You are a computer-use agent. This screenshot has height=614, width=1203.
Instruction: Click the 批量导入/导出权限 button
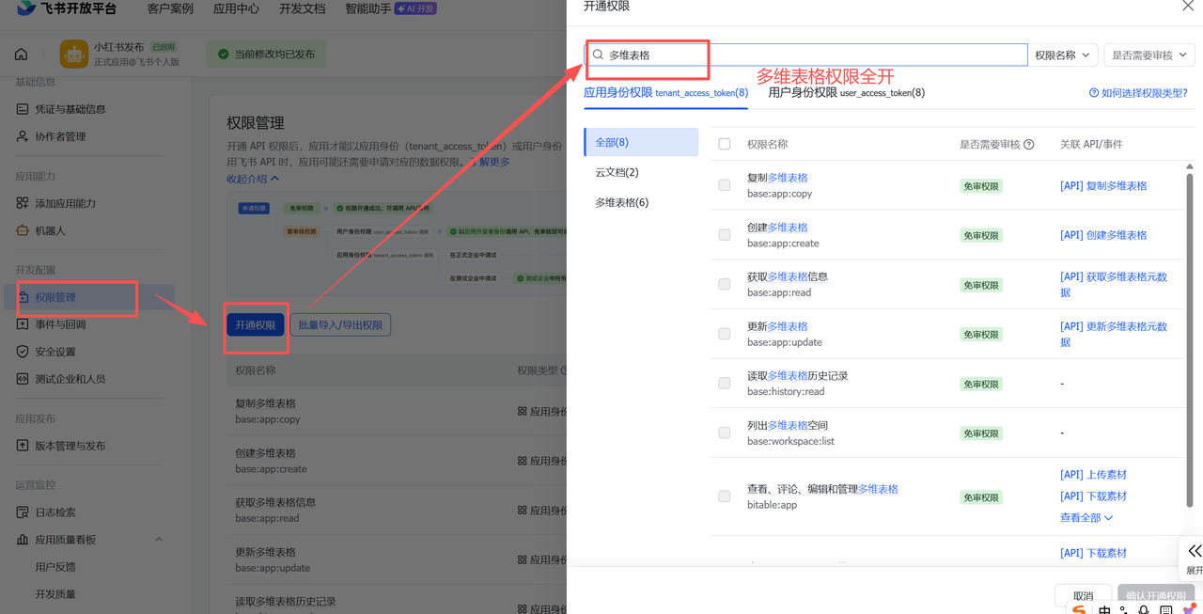pyautogui.click(x=340, y=324)
